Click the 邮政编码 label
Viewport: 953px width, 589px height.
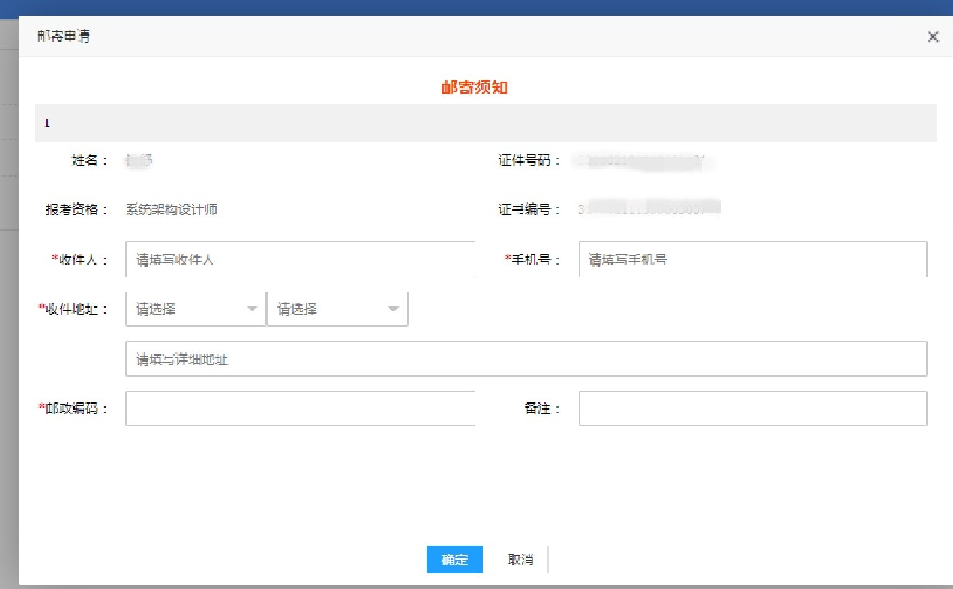pyautogui.click(x=73, y=408)
